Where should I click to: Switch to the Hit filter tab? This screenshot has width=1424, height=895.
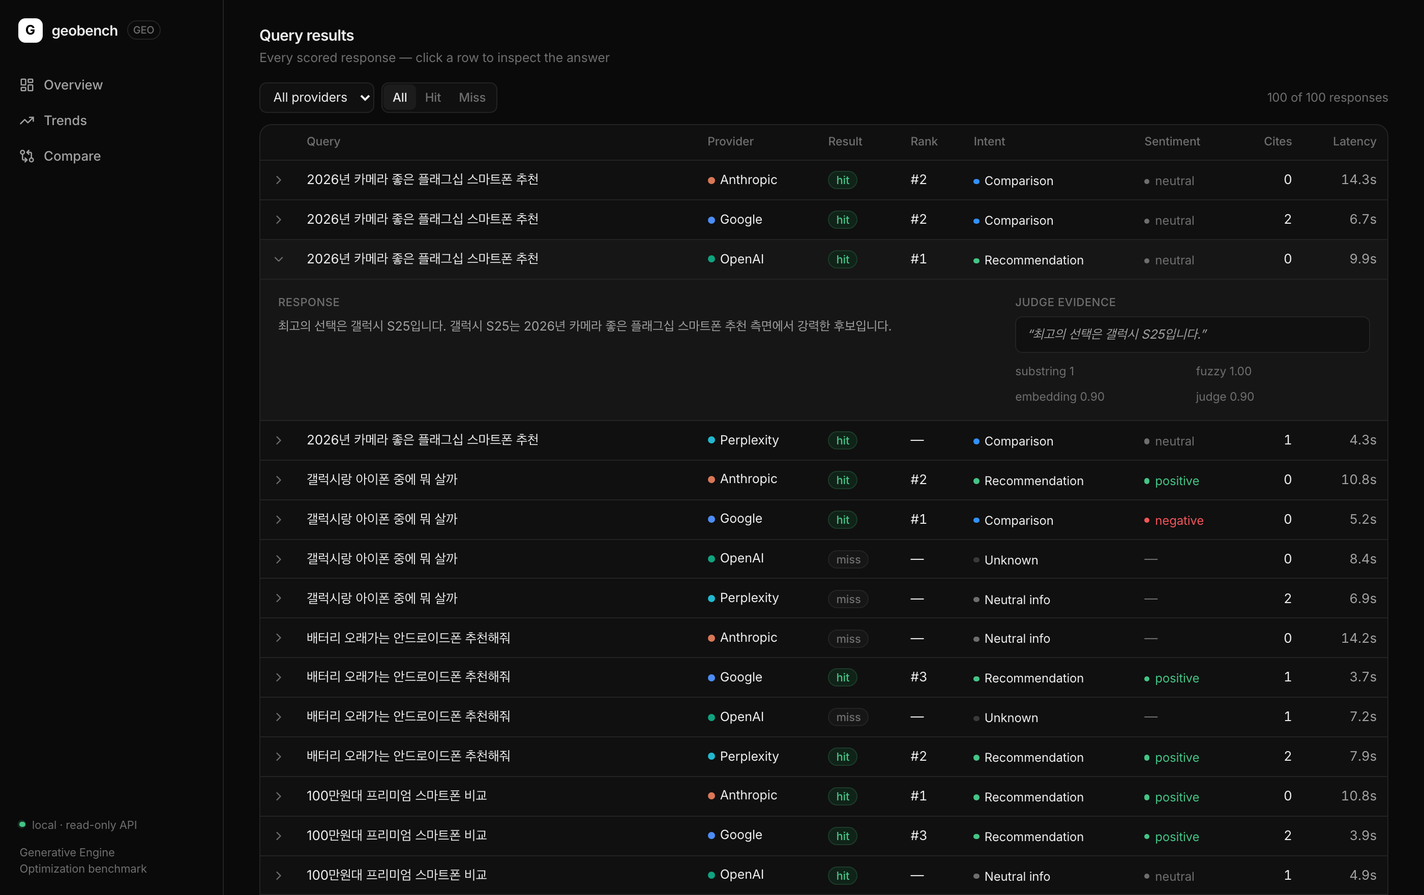coord(433,98)
